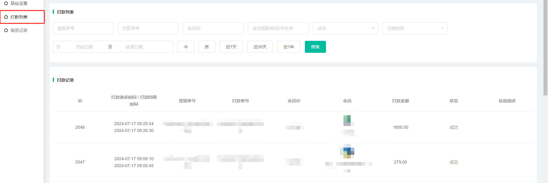Filter by yesterday with 昨 button
548x183 pixels.
pos(207,47)
